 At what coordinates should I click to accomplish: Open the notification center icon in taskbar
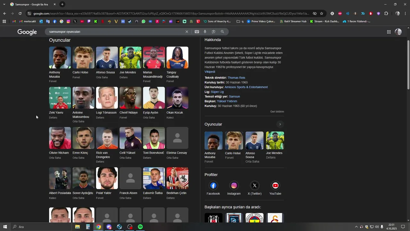[403, 227]
